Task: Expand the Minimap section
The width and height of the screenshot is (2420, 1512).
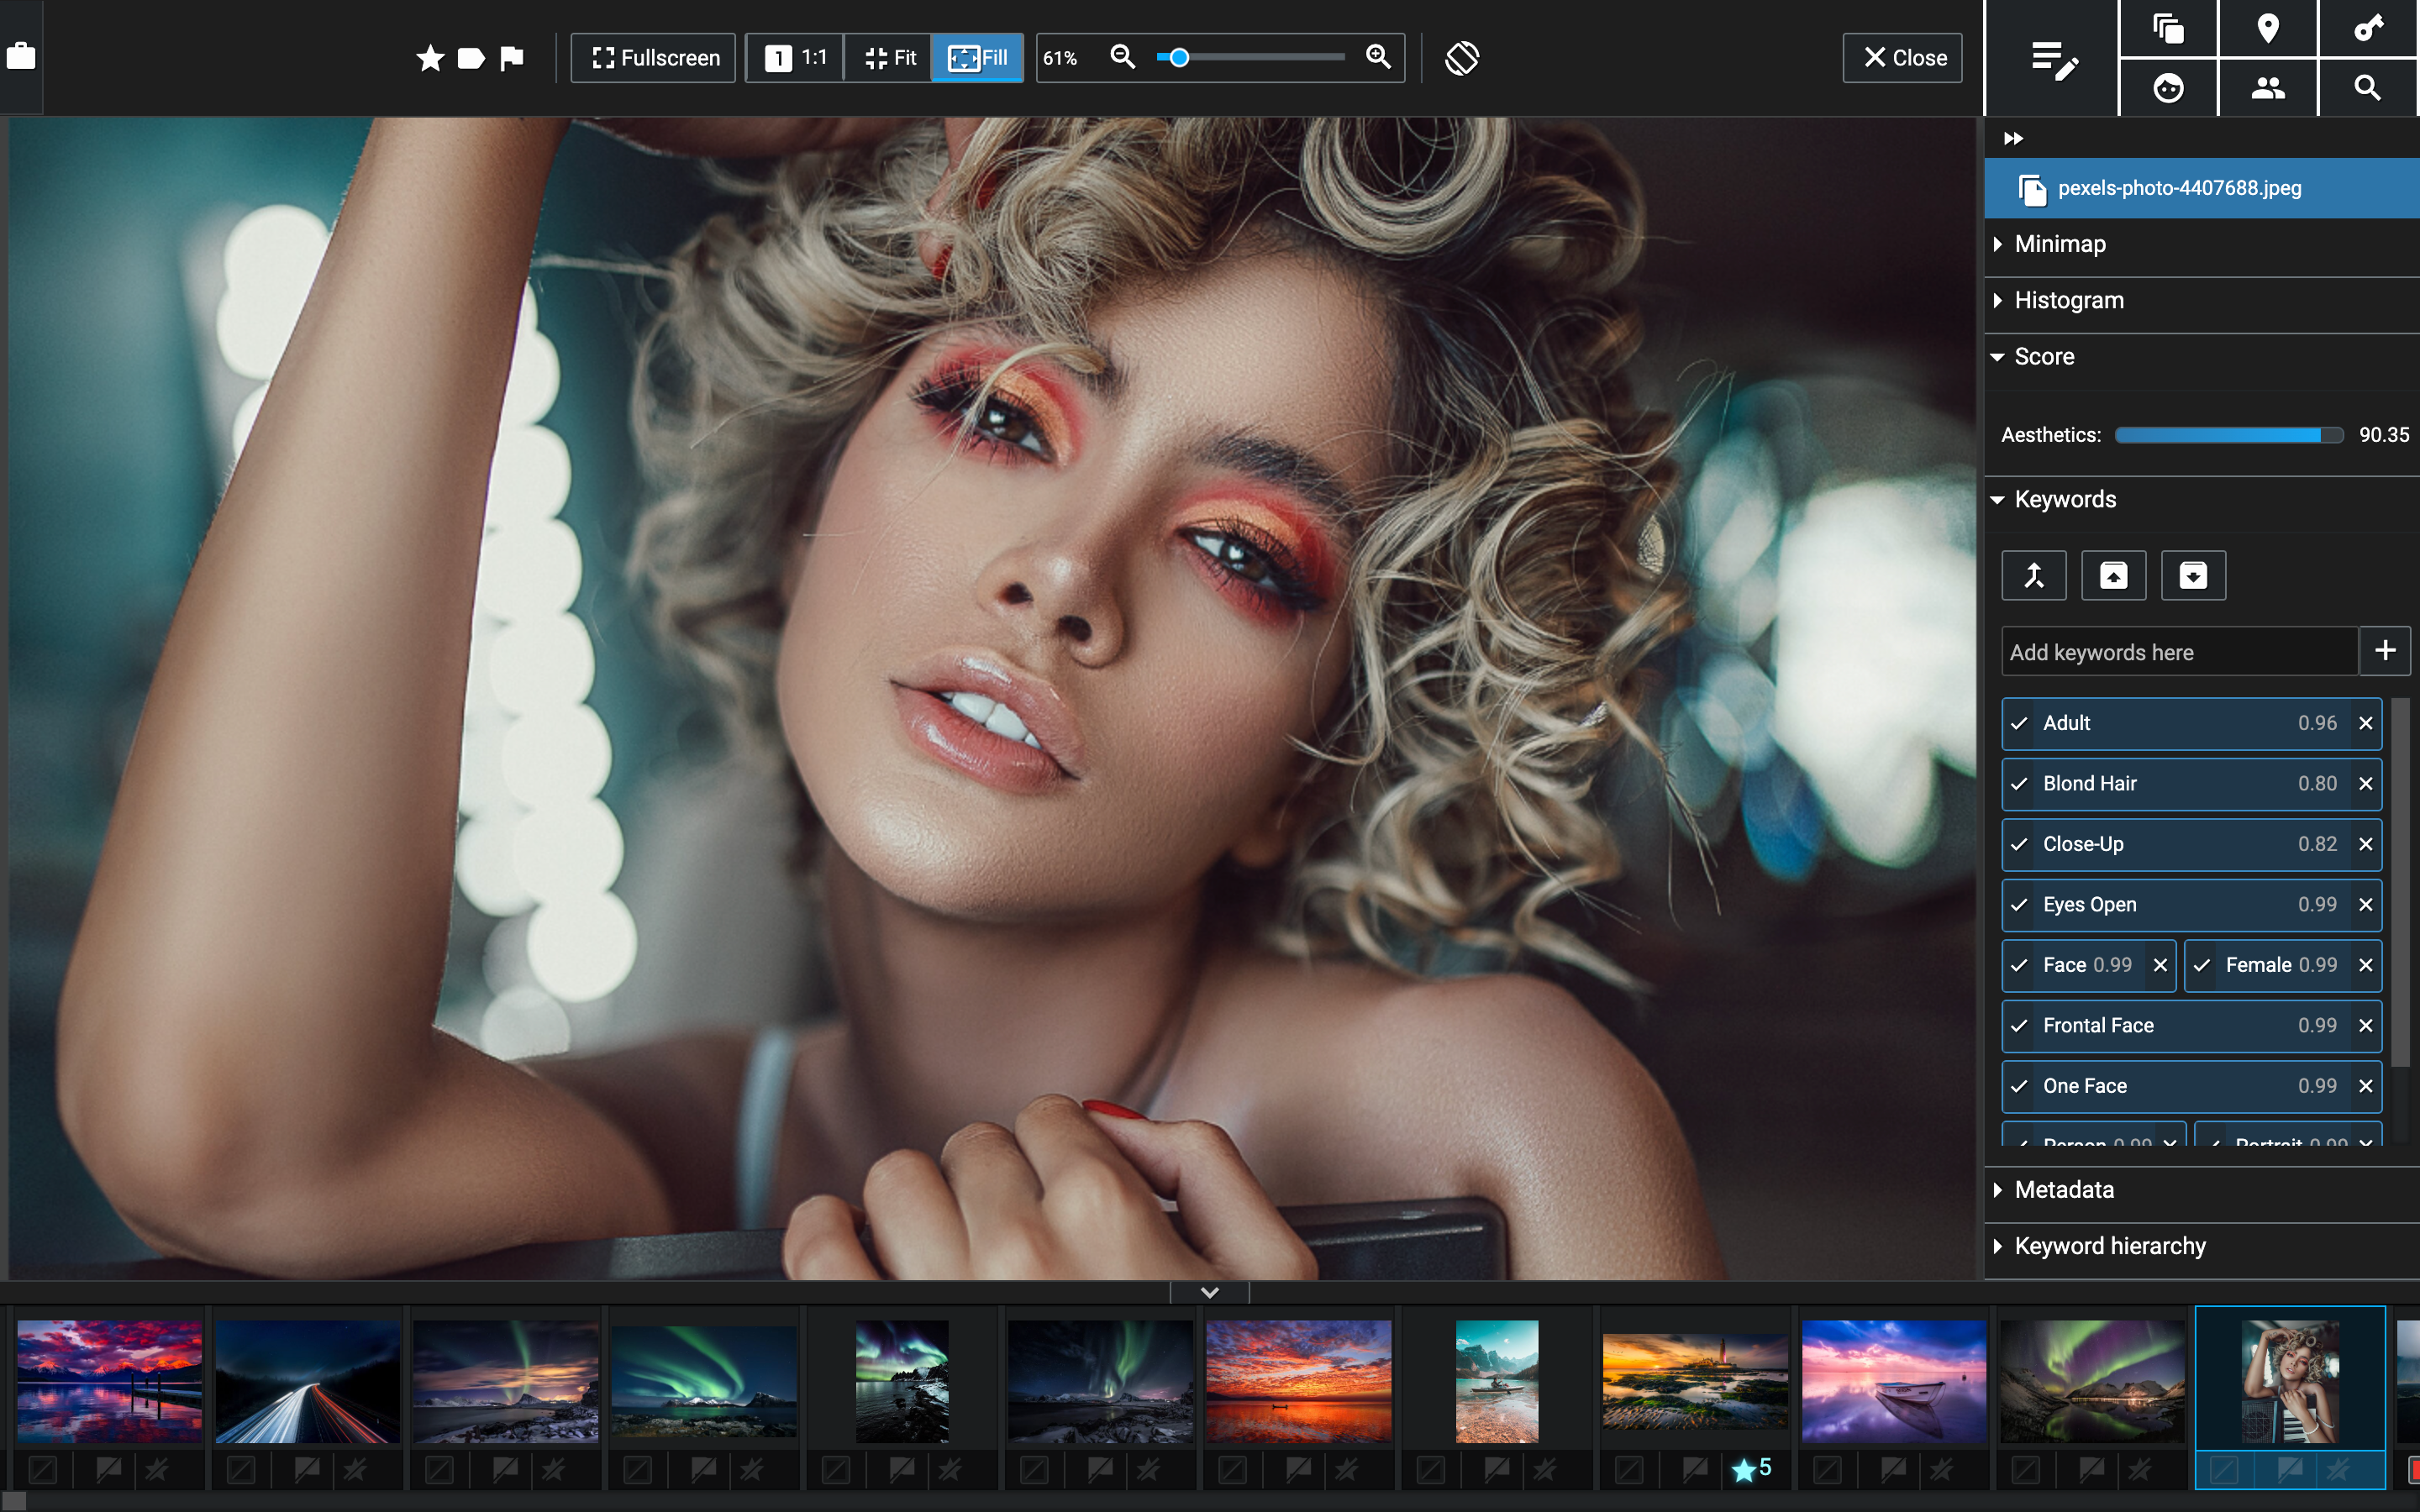Action: (x=2060, y=244)
